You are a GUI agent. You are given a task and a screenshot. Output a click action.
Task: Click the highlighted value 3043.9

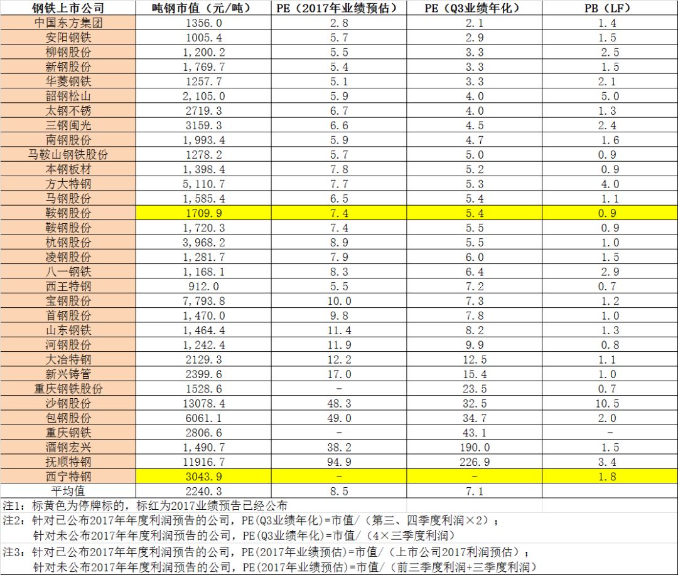pyautogui.click(x=203, y=477)
